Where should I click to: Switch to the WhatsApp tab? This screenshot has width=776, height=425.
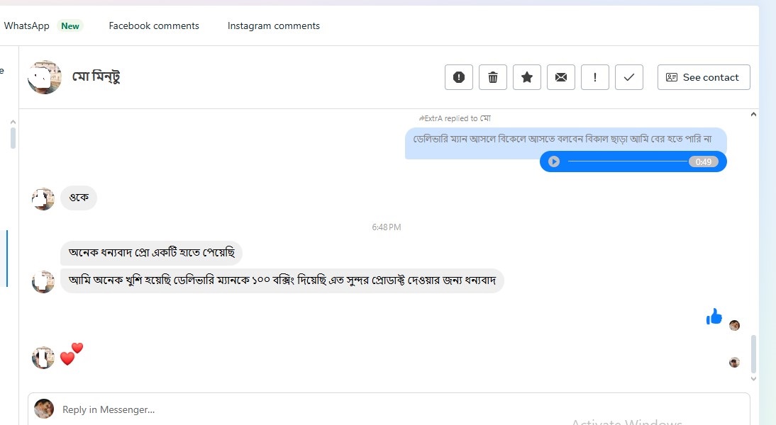tap(27, 25)
